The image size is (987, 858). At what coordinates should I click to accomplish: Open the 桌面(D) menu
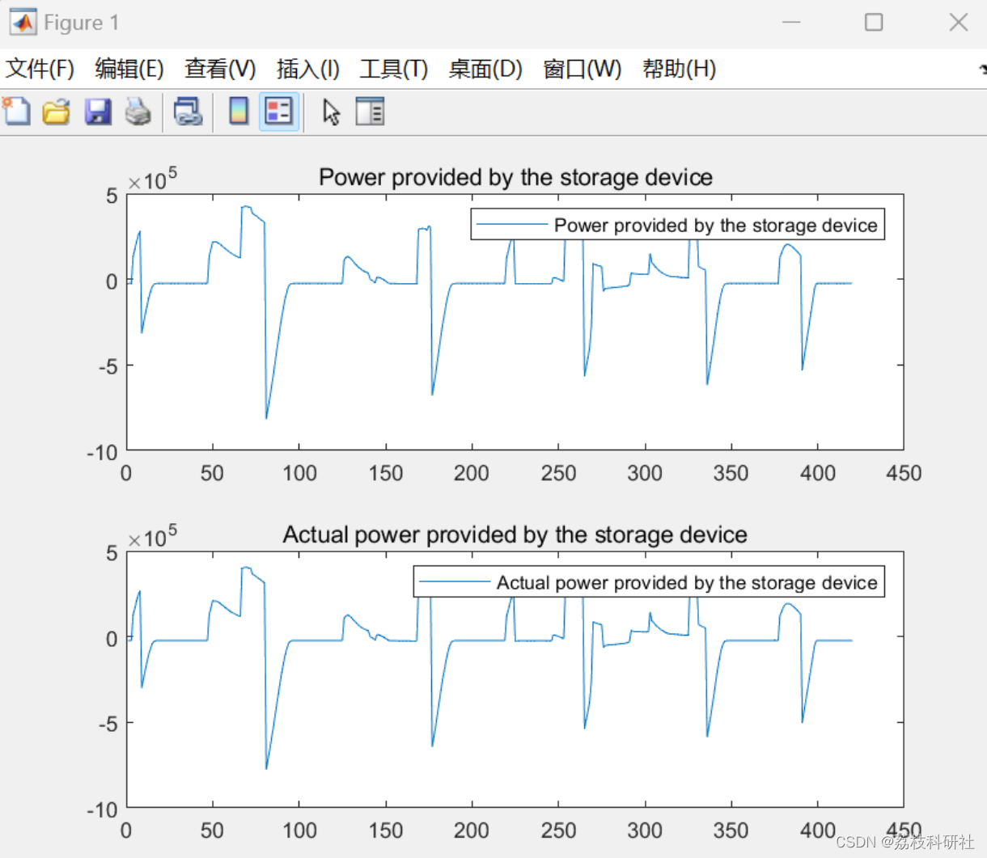point(485,69)
